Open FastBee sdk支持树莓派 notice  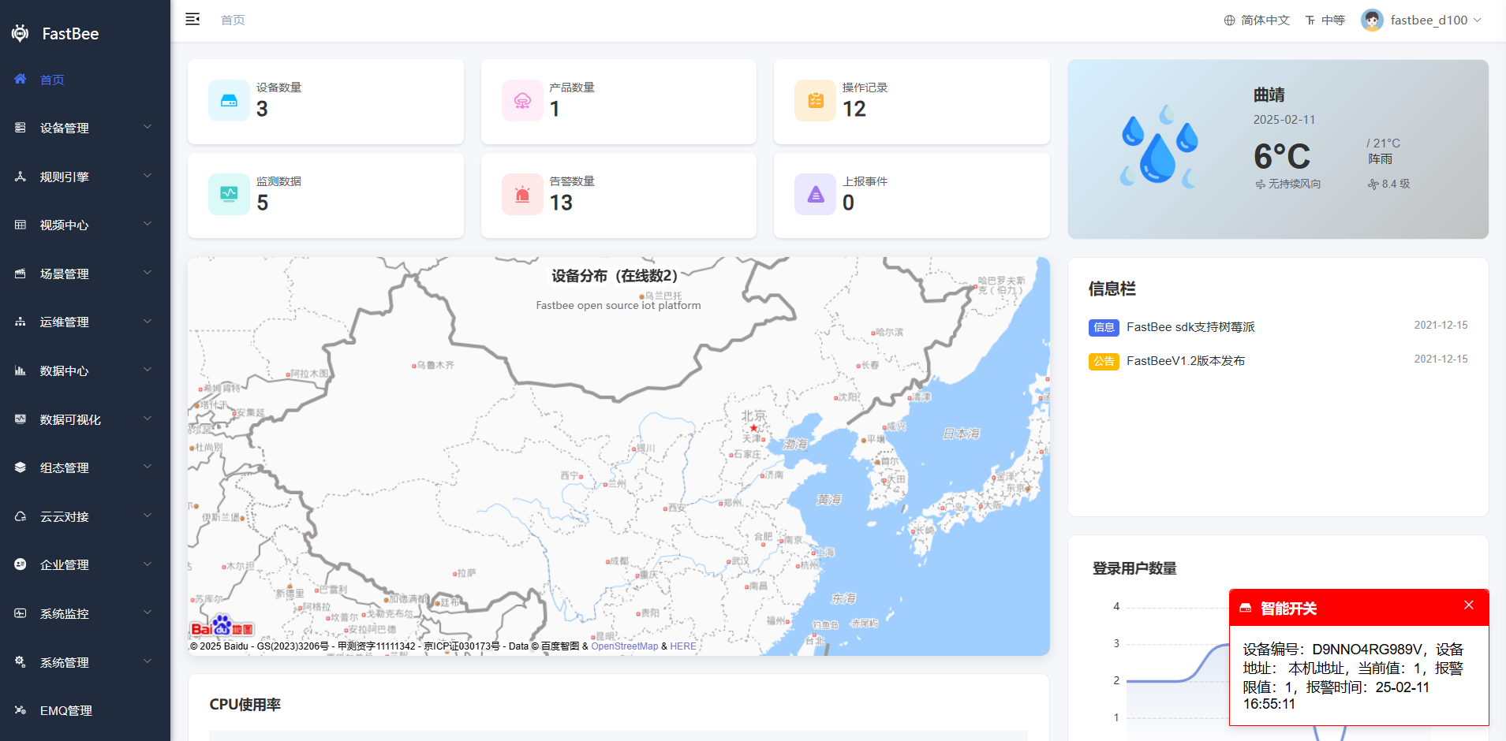pyautogui.click(x=1190, y=327)
